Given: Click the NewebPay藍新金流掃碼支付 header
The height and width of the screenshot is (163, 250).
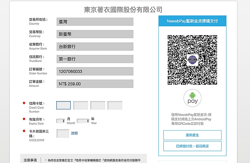Looking at the screenshot, I should 192,21.
